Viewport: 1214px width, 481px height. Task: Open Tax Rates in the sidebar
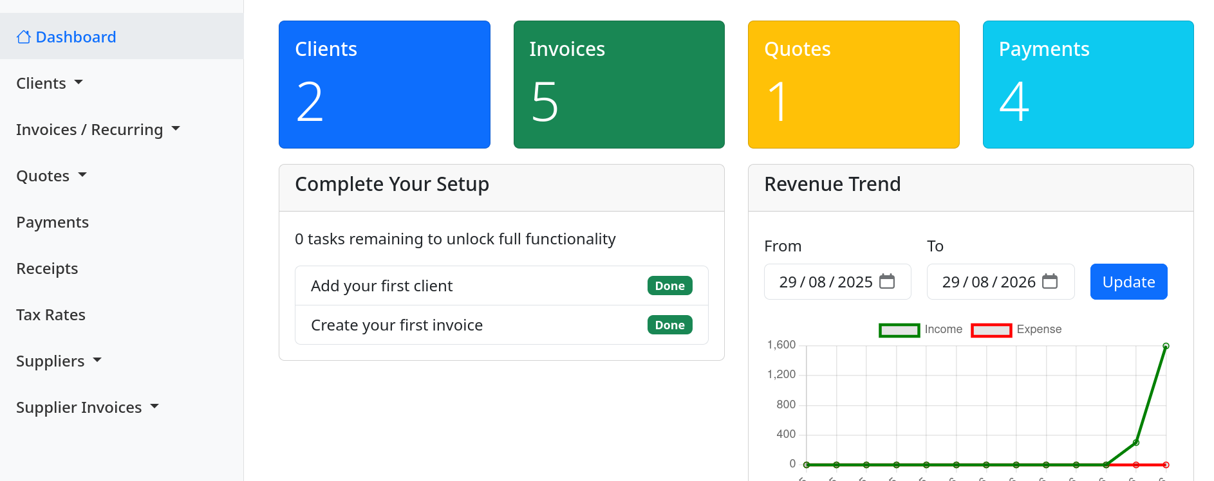51,314
